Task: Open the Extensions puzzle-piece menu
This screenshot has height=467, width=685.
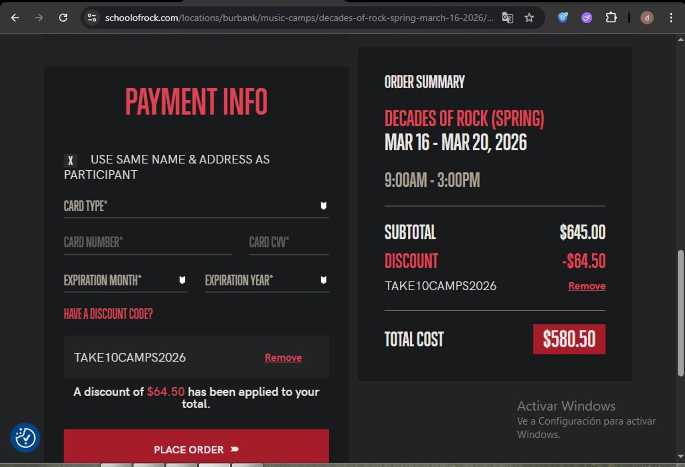Action: pos(611,18)
